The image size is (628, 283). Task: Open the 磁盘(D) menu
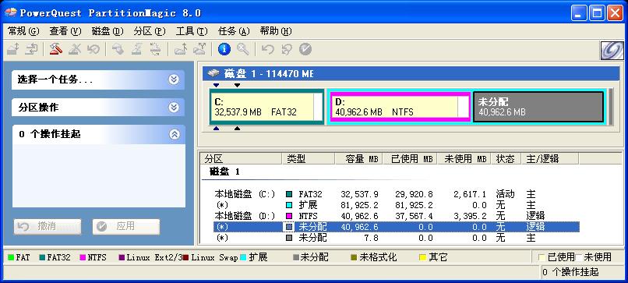[108, 31]
